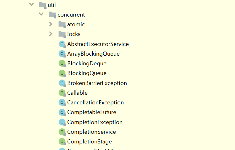
Task: Select CancellationException in the tree
Action: click(x=96, y=102)
